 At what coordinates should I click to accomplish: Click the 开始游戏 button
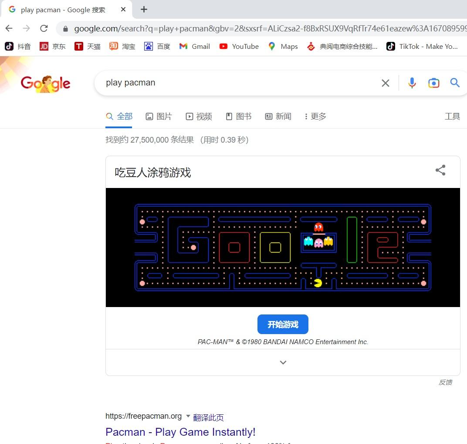click(x=283, y=324)
